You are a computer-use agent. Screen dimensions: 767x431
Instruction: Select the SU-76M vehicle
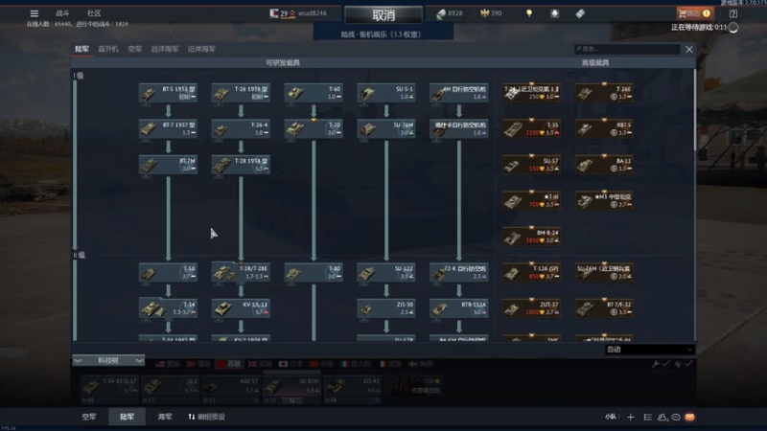[386, 129]
